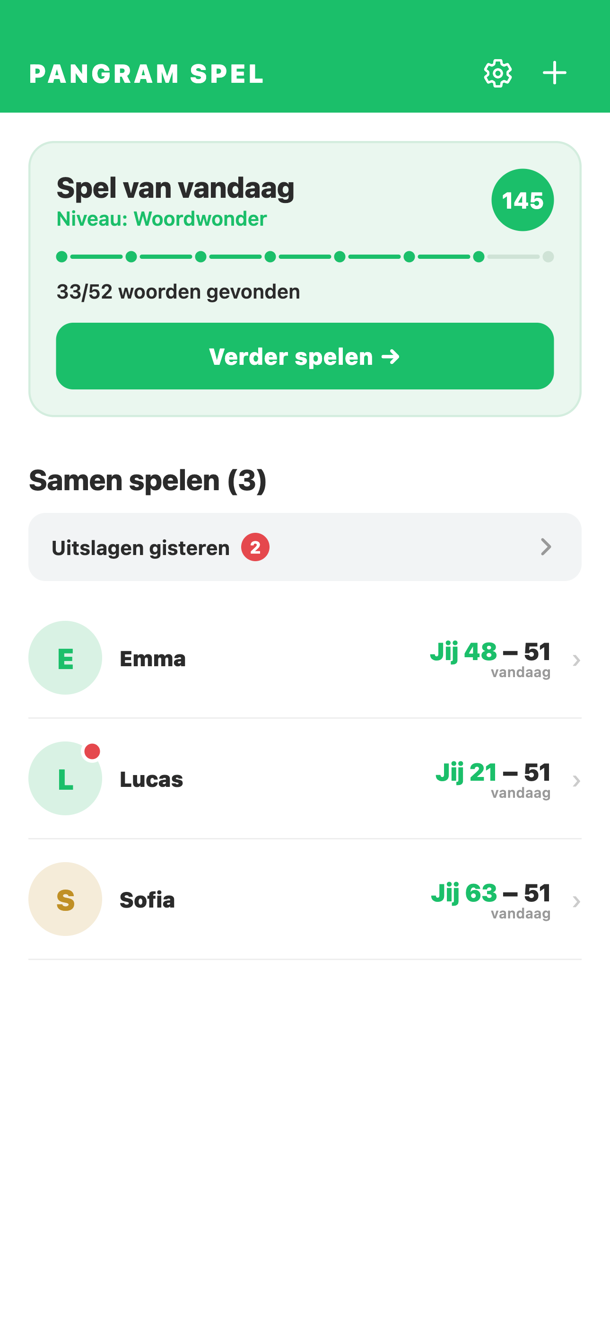
Task: Click the 145 score badge
Action: [x=522, y=200]
